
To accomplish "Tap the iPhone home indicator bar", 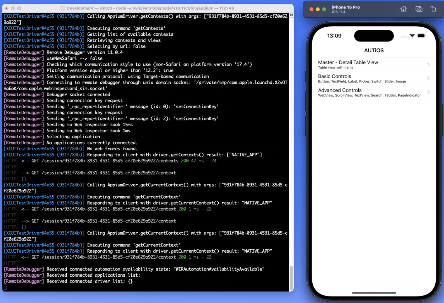I will tap(374, 293).
